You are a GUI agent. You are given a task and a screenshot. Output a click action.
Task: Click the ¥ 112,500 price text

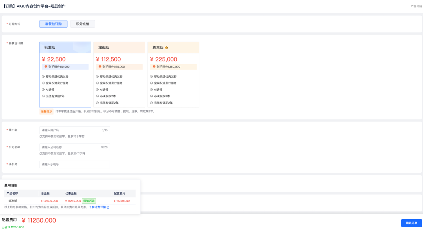click(108, 59)
